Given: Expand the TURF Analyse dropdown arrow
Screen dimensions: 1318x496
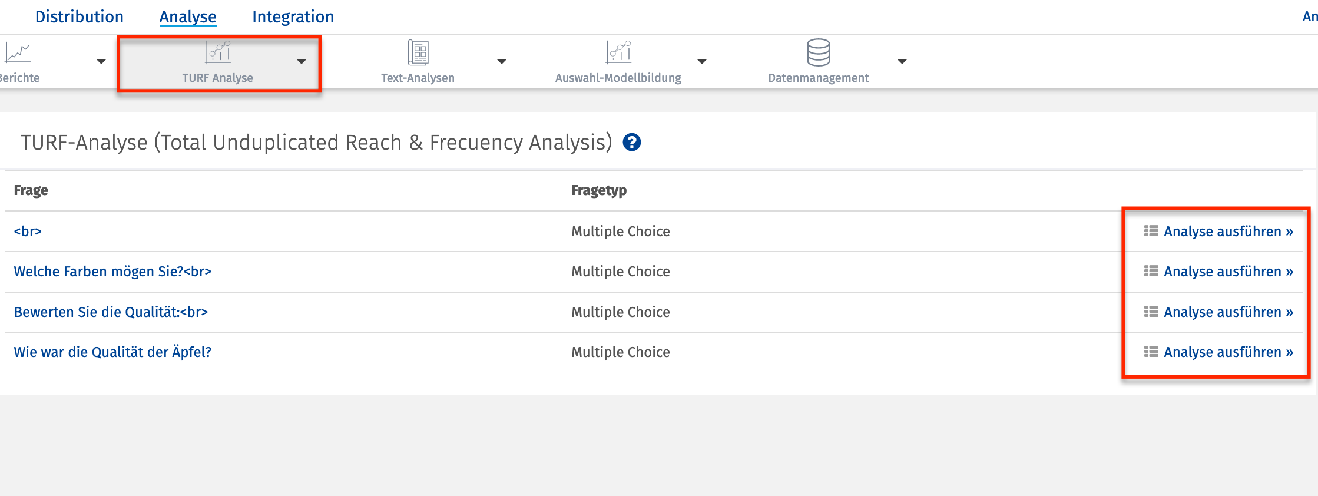Looking at the screenshot, I should [302, 61].
